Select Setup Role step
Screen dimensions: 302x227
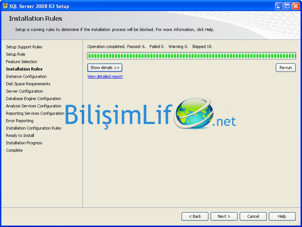click(15, 54)
